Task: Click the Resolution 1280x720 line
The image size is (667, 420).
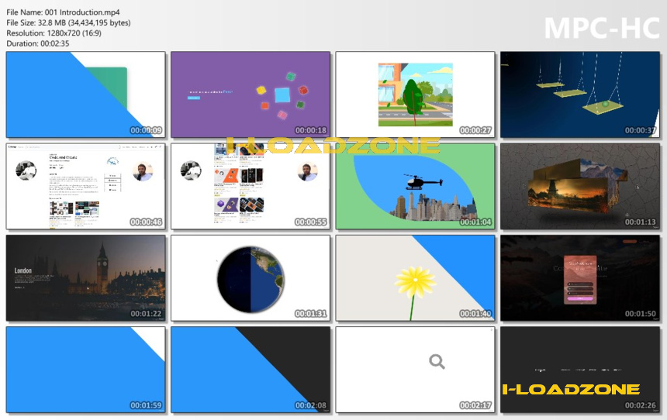Action: coord(54,33)
